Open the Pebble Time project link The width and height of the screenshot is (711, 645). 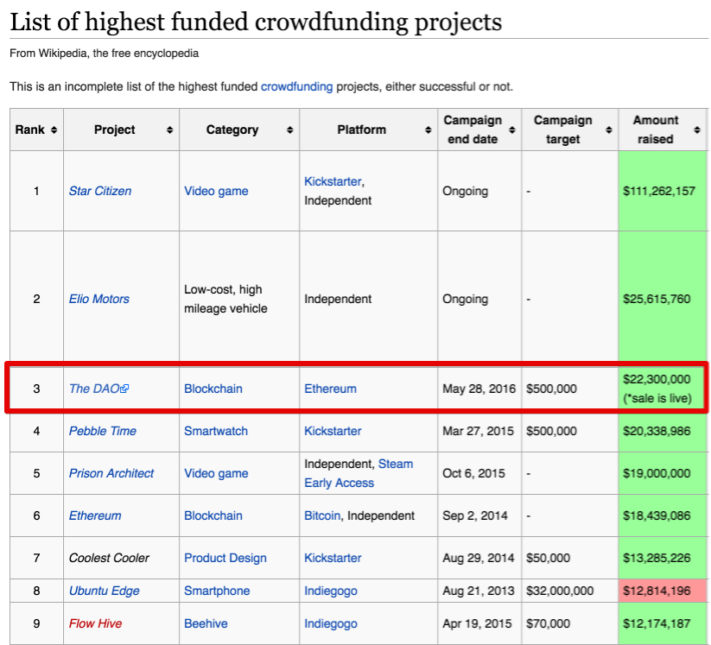point(103,431)
